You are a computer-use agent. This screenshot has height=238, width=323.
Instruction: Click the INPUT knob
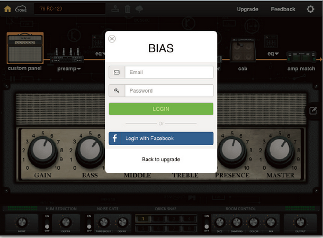pos(22,222)
